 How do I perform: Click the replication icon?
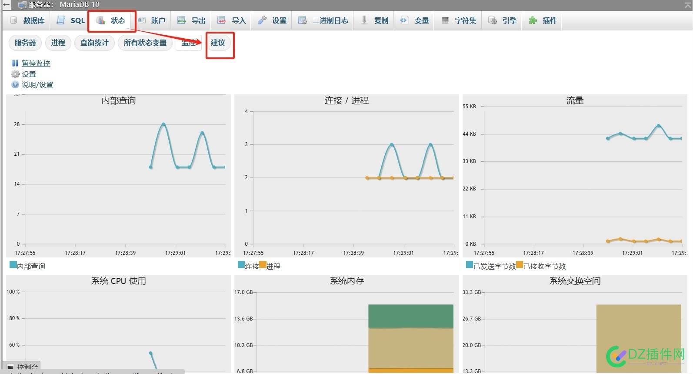[364, 20]
